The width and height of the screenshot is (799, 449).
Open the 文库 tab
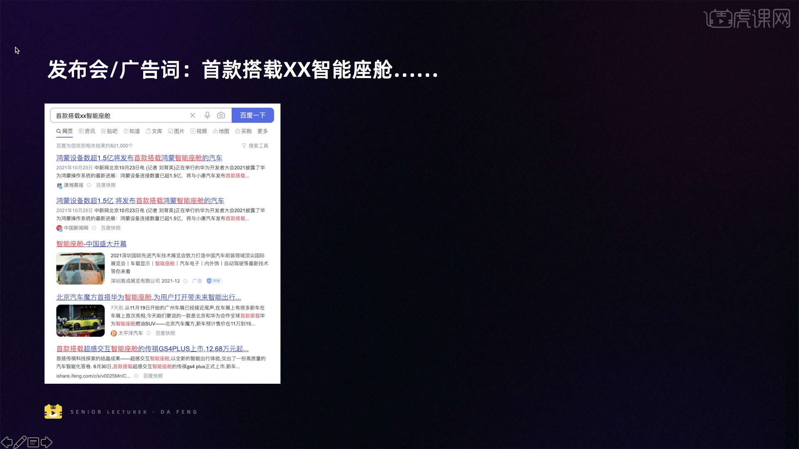pos(154,131)
